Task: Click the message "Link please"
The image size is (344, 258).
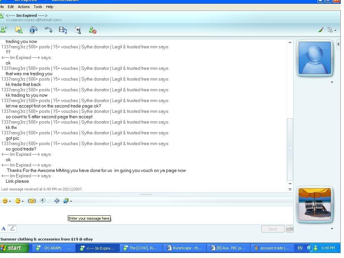Action: [17, 181]
